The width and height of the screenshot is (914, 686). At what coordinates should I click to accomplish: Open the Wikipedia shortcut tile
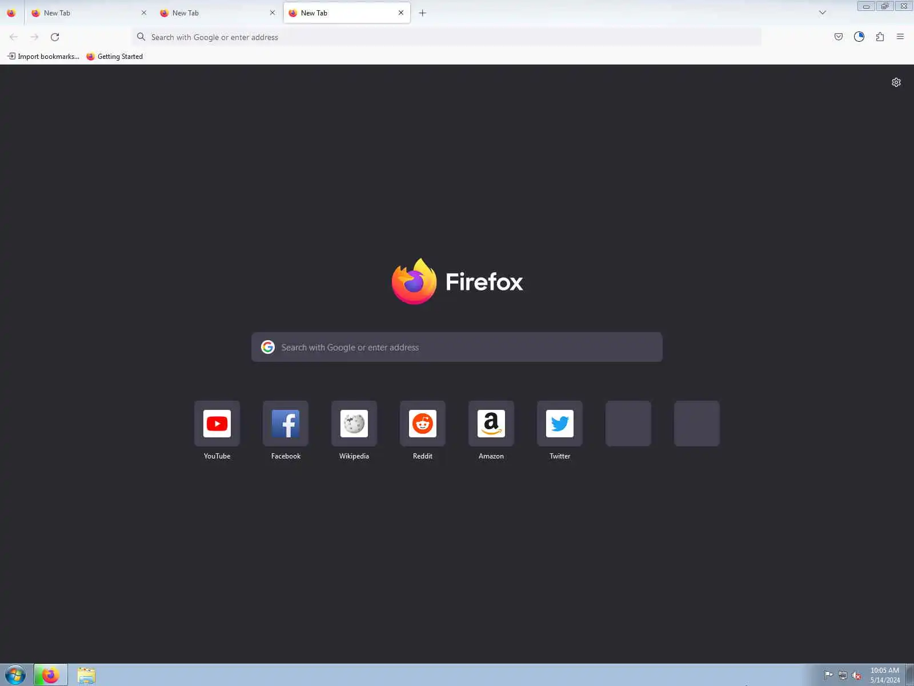(x=354, y=424)
